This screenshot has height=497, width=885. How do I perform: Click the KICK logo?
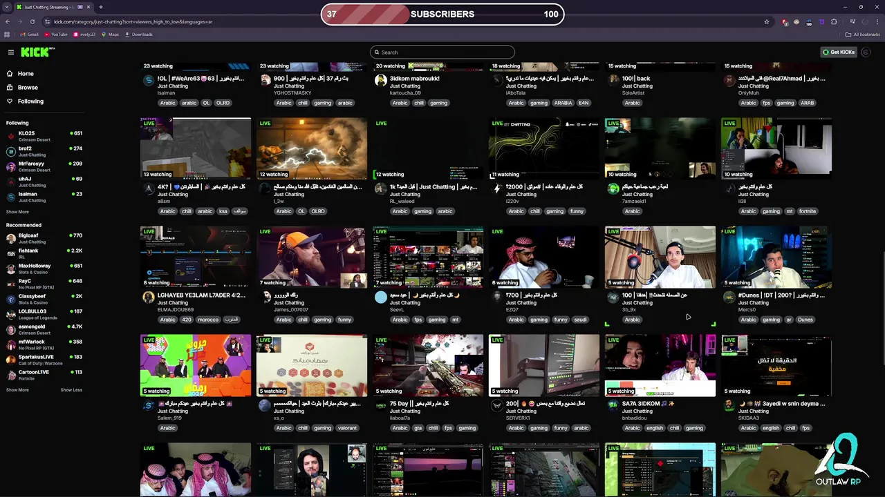click(x=36, y=52)
